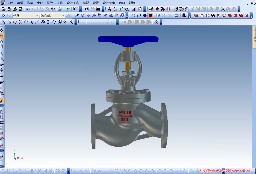Click the open folder icon
The height and width of the screenshot is (174, 256).
15,9
